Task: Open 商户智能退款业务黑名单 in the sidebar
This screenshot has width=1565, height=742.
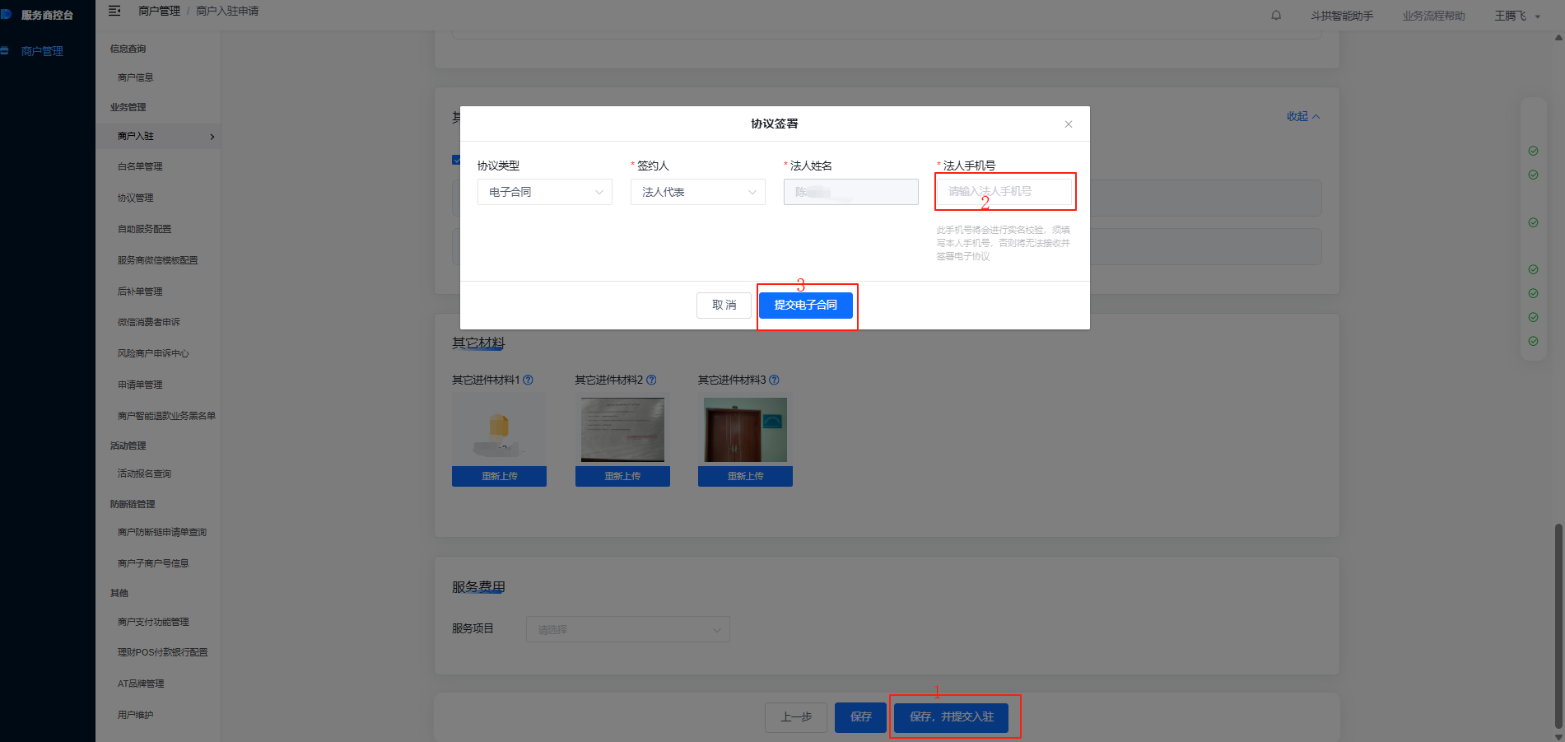Action: pyautogui.click(x=166, y=416)
